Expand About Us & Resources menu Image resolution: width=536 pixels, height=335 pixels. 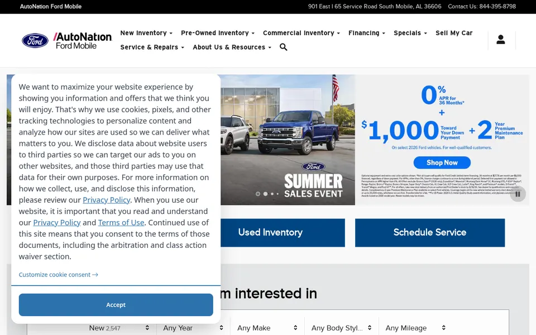232,47
